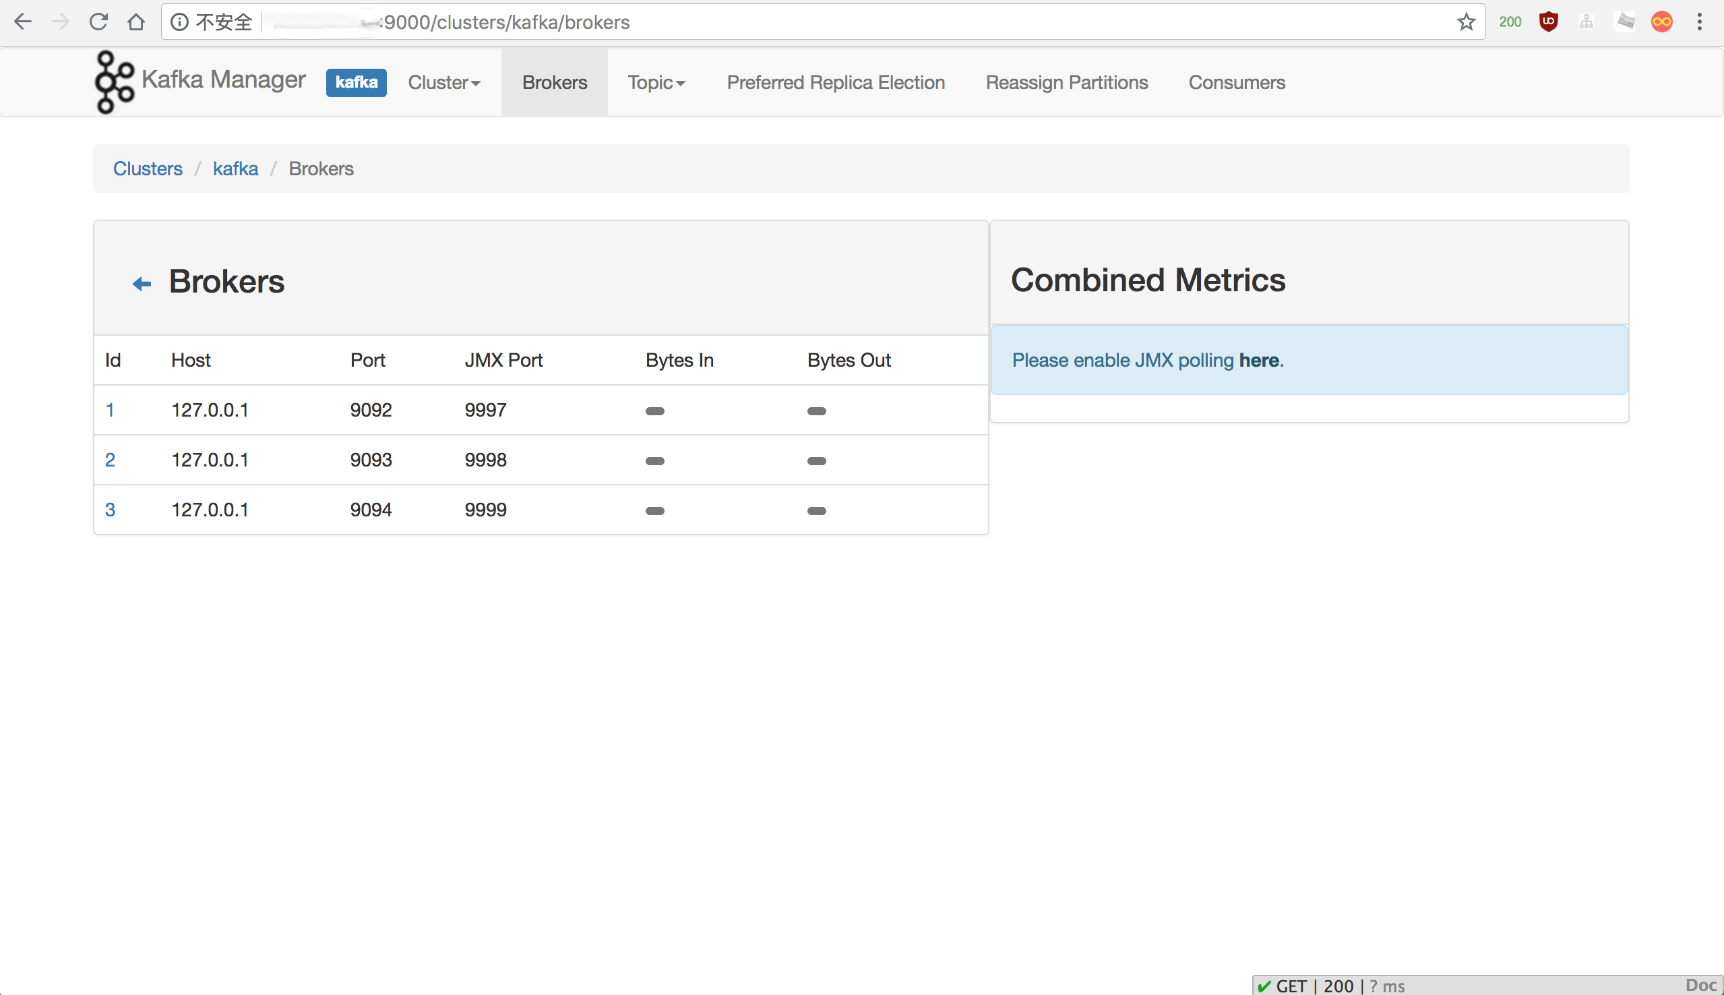Click the blue back arrow beside Brokers
Viewport: 1724px width, 995px height.
(142, 284)
